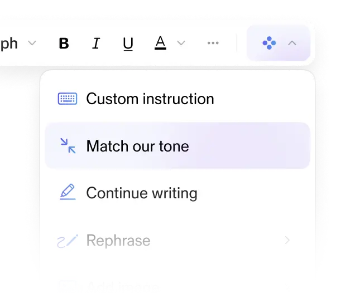Click the keyboard icon for Custom instruction
The width and height of the screenshot is (355, 293).
click(x=68, y=99)
